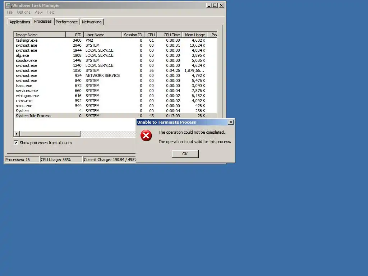Image resolution: width=368 pixels, height=276 pixels.
Task: Click the red error icon in dialog
Action: click(146, 135)
